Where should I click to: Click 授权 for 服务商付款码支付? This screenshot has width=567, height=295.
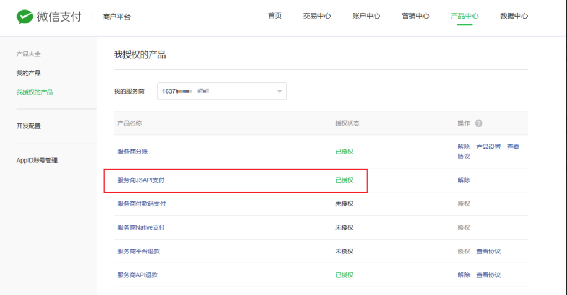463,204
